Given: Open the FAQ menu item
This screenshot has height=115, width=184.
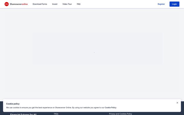Looking at the screenshot, I should click(x=78, y=4).
